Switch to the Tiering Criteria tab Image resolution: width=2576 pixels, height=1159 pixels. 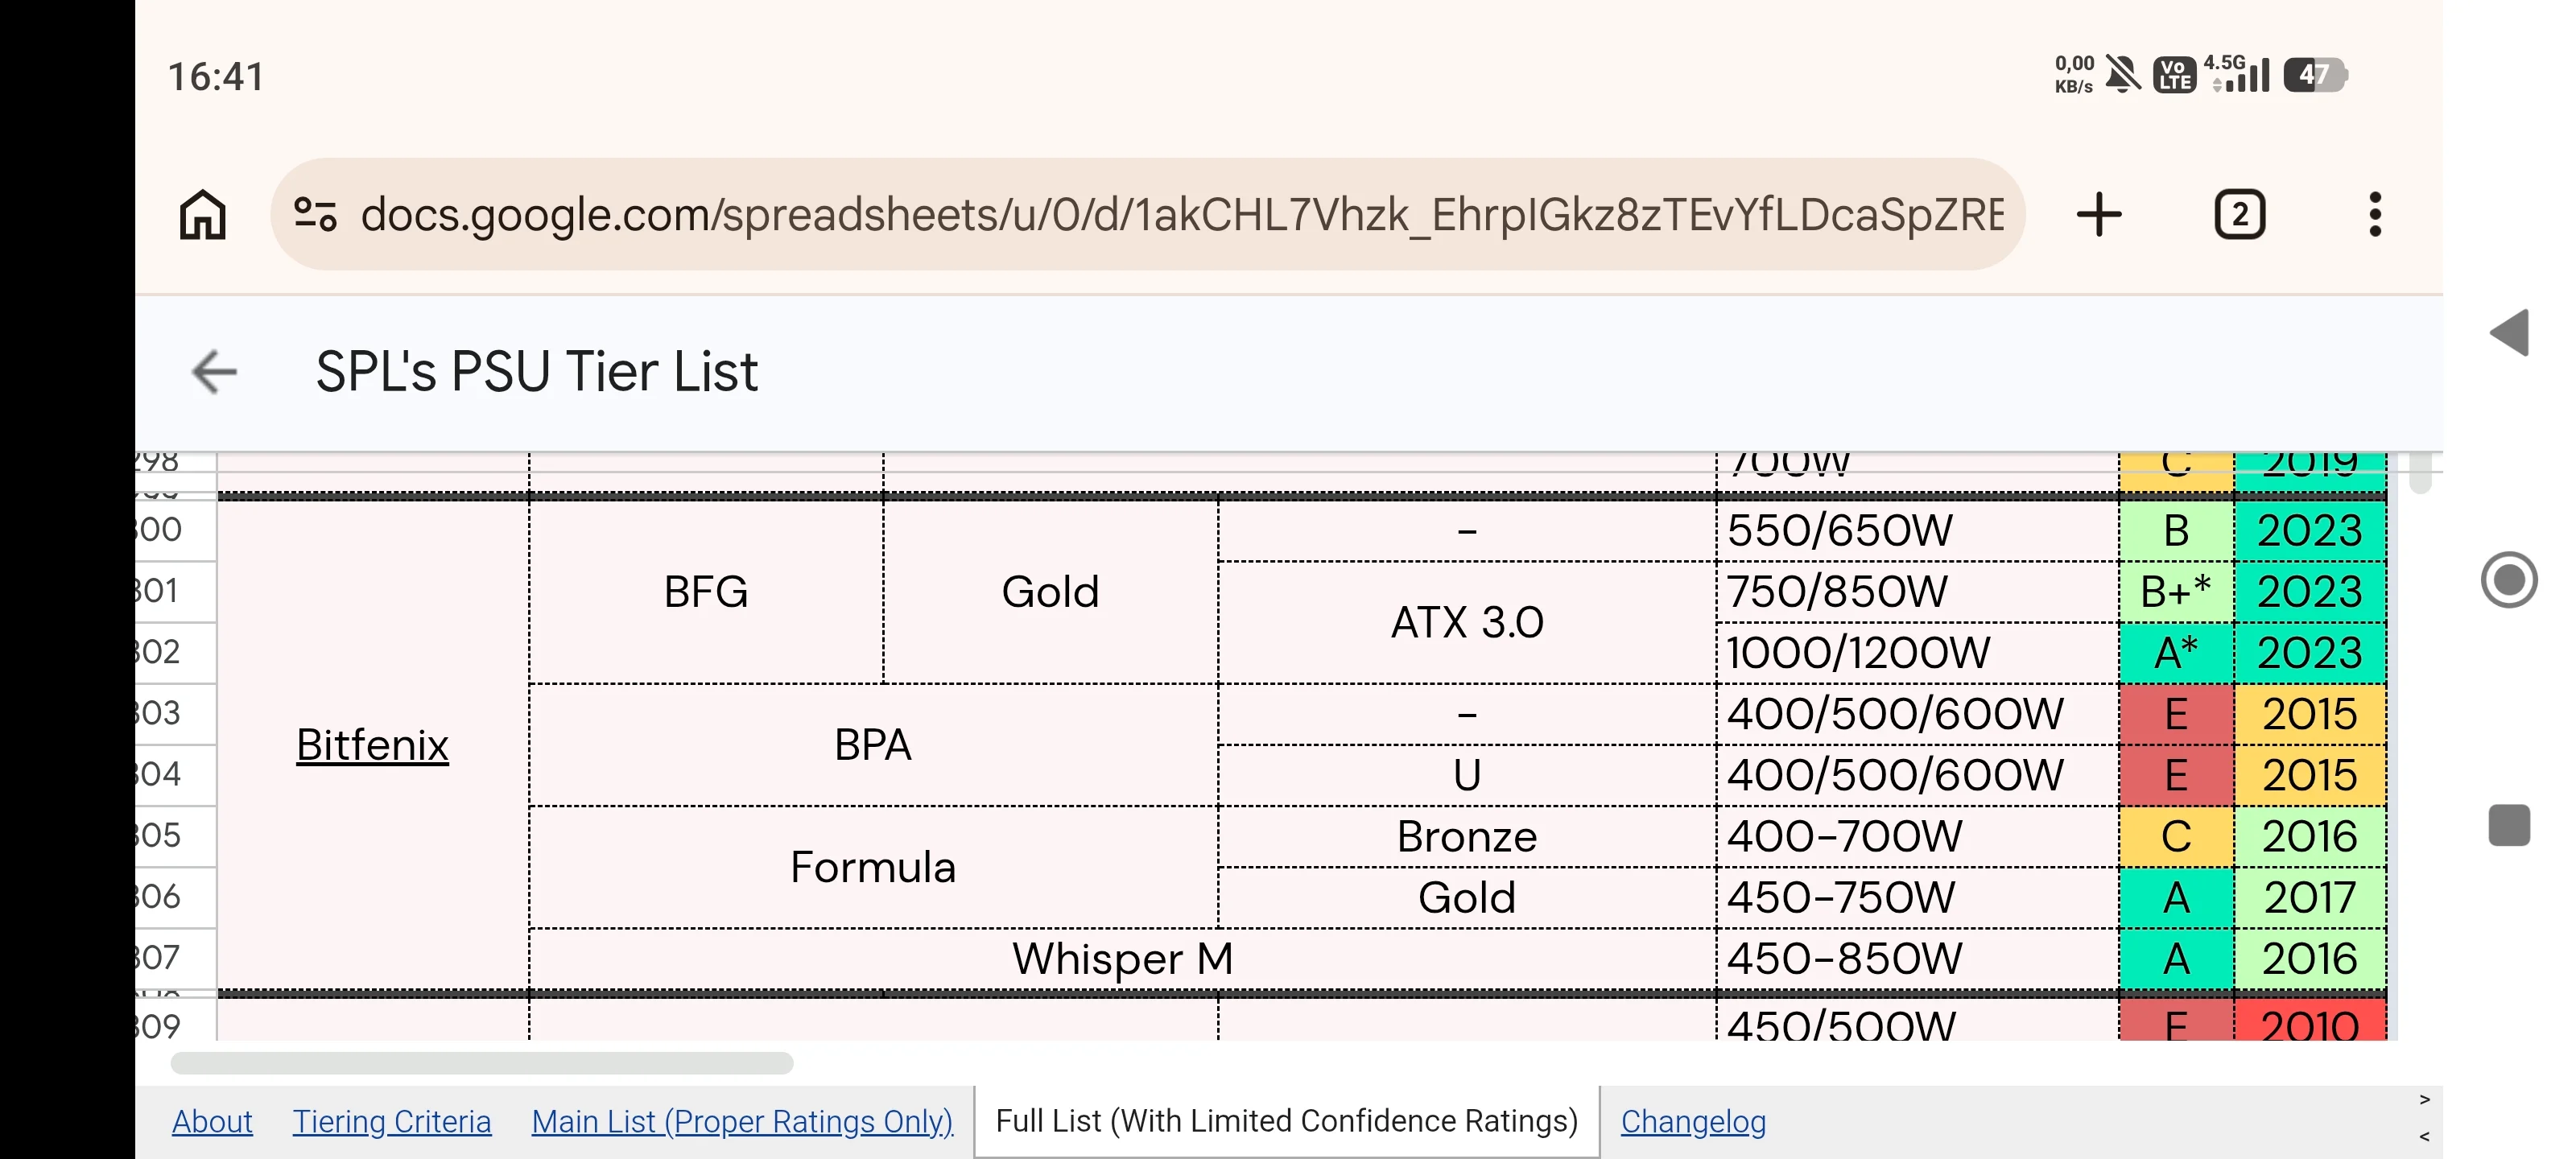[392, 1122]
